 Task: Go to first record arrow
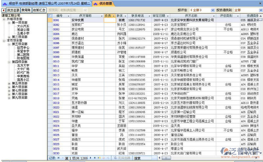pos(59,158)
